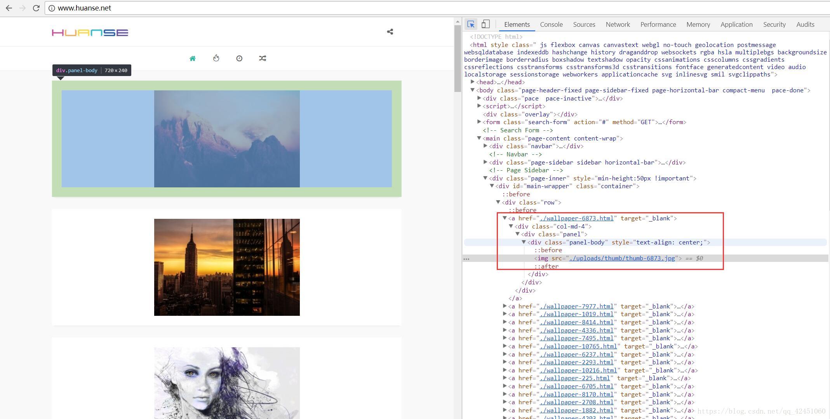Viewport: 830px width, 419px height.
Task: Select the DOCTYPE html line
Action: [496, 36]
